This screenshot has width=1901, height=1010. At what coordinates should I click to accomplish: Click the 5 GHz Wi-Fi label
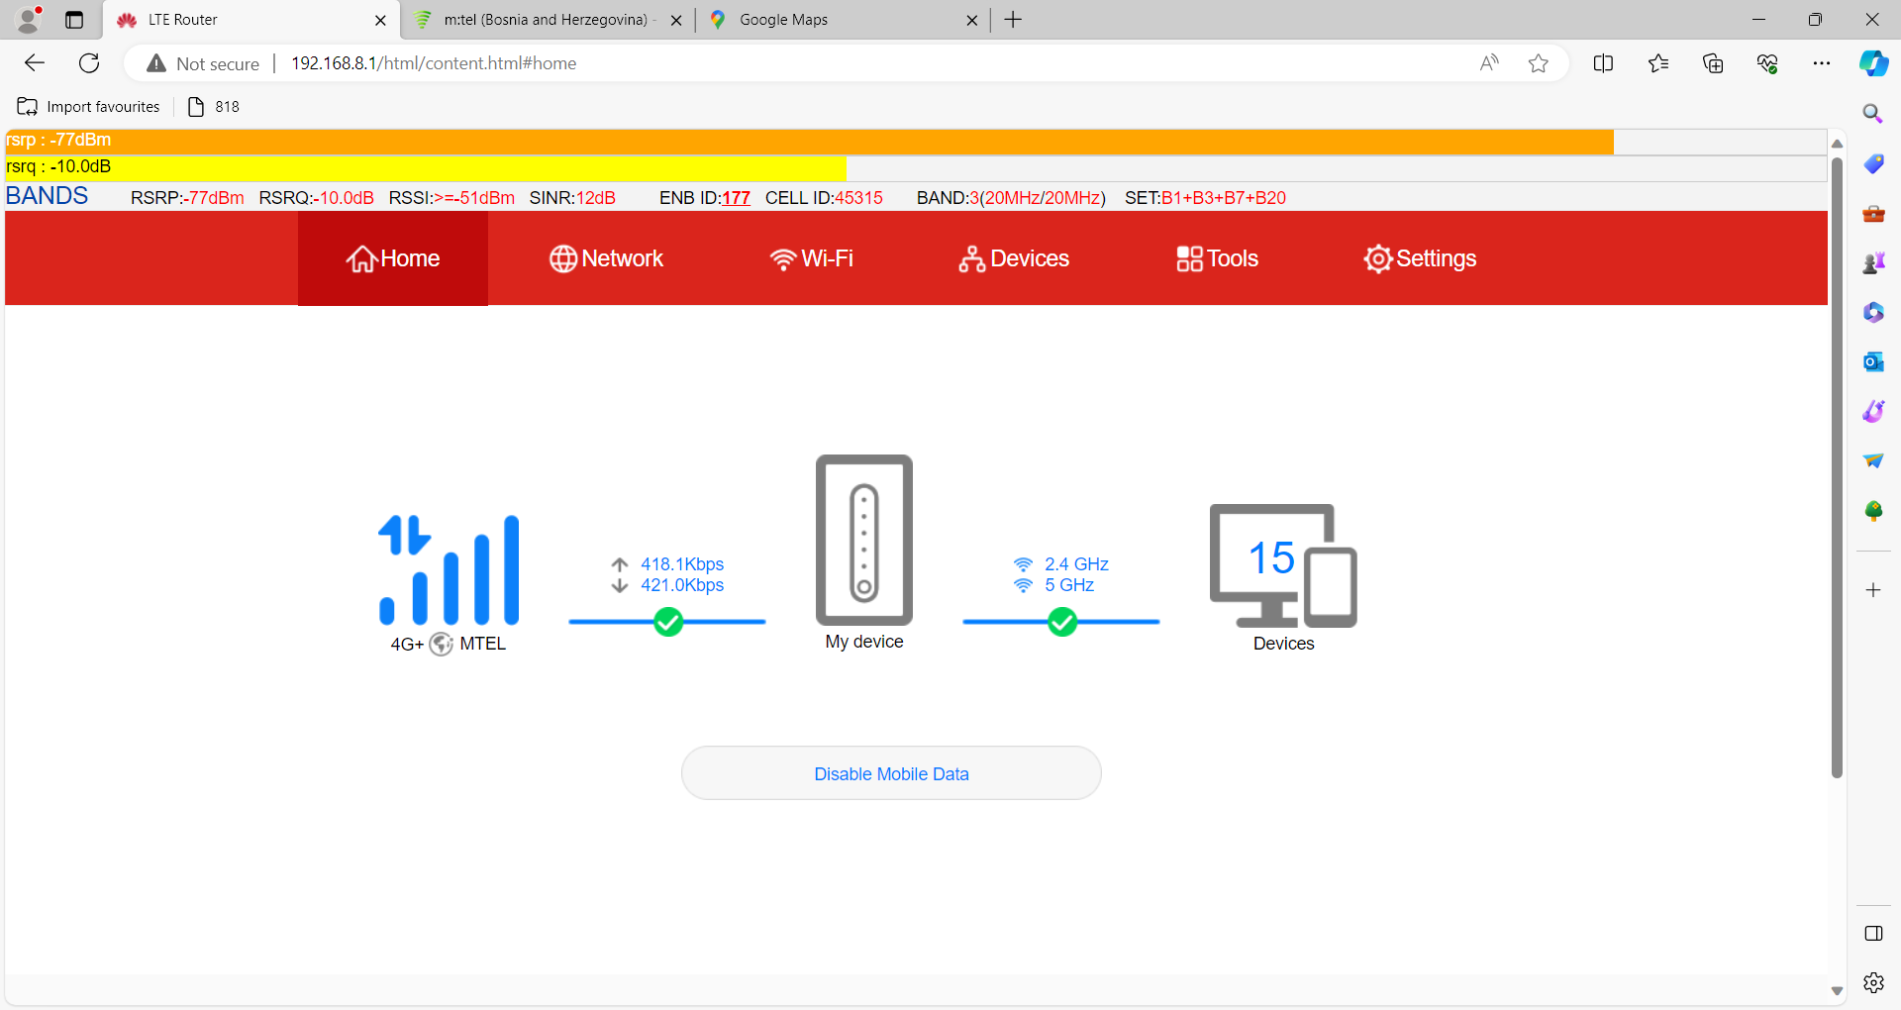click(1069, 585)
